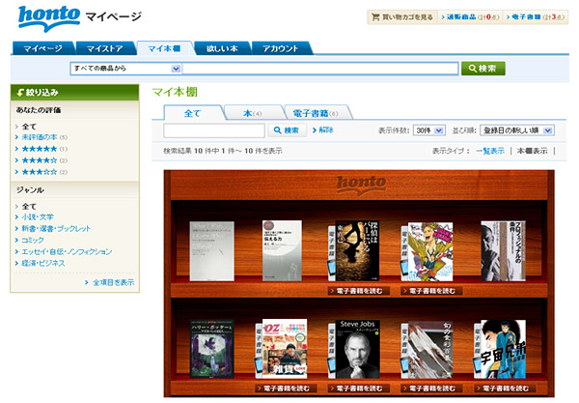Focus the bookshelf search input
The width and height of the screenshot is (579, 403).
(x=214, y=130)
